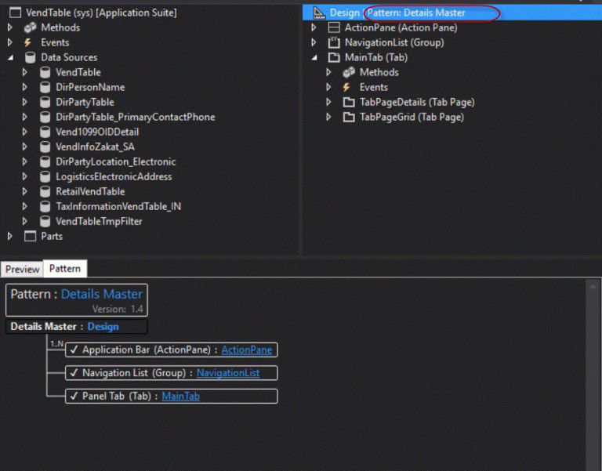Select the DirPartyLocation_Electronic row label

pyautogui.click(x=116, y=162)
